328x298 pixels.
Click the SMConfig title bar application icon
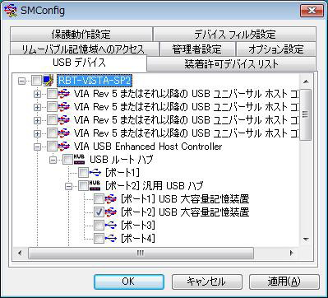pyautogui.click(x=11, y=11)
